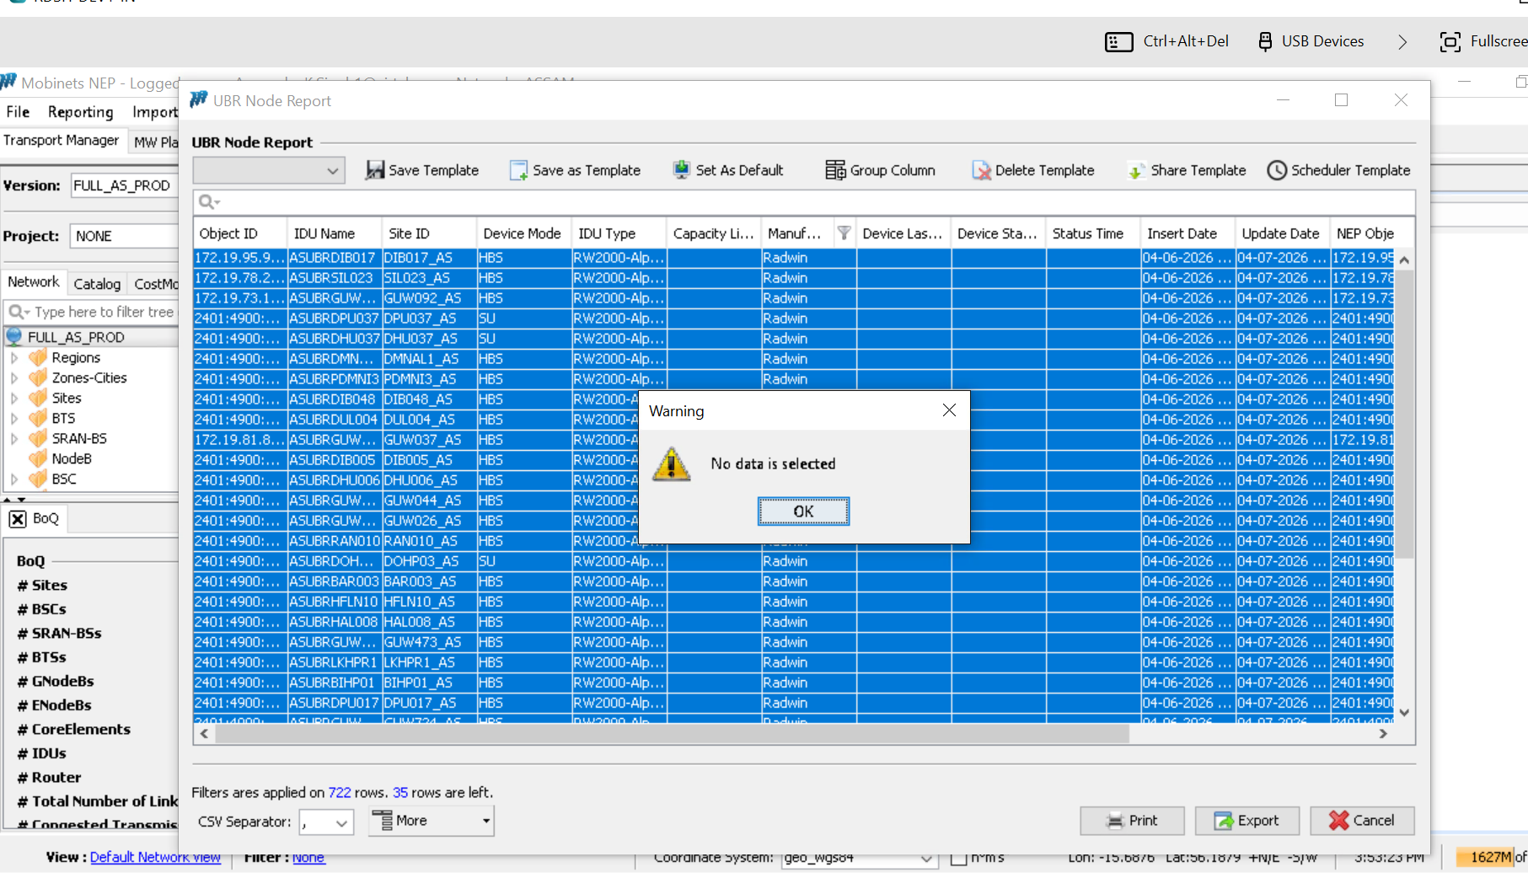Image resolution: width=1528 pixels, height=873 pixels.
Task: Expand the Regions tree node
Action: pyautogui.click(x=14, y=358)
